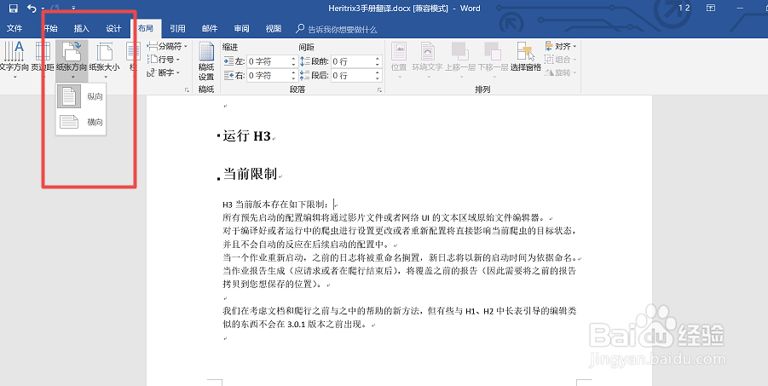Open the 行号 (Line Numbers) dropdown

[x=164, y=60]
